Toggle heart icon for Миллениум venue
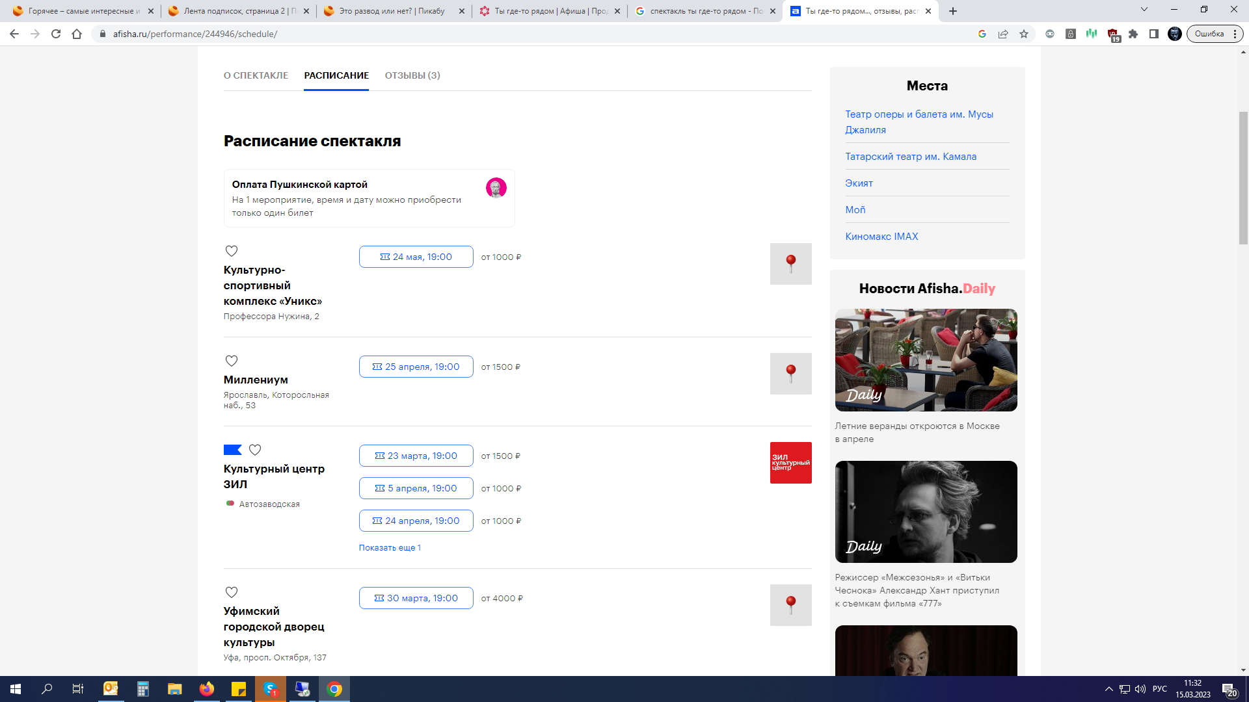1249x702 pixels. pyautogui.click(x=231, y=361)
